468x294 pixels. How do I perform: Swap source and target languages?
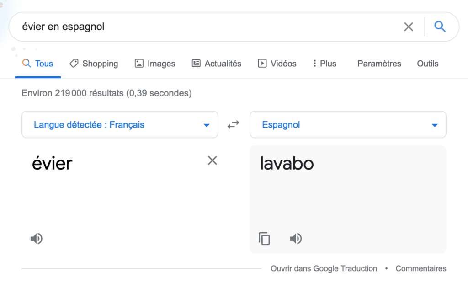pyautogui.click(x=234, y=124)
